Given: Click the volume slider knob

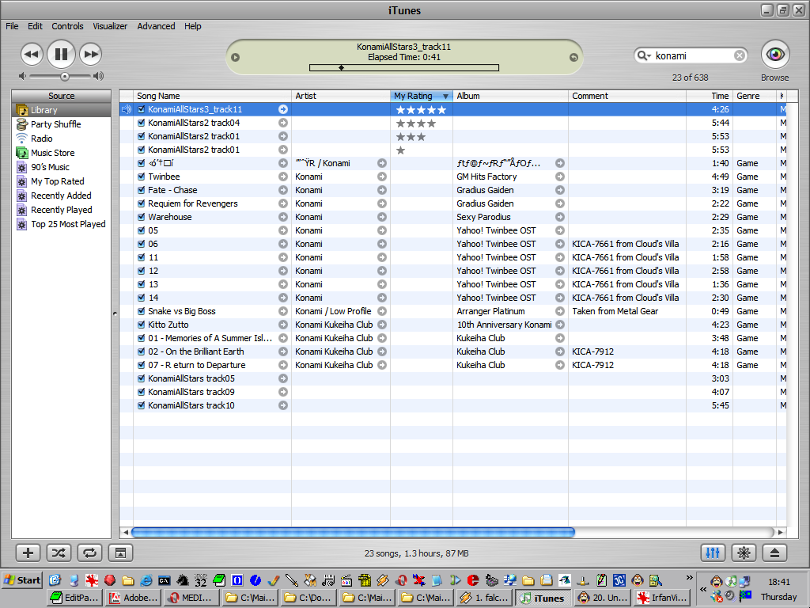Looking at the screenshot, I should click(x=65, y=77).
